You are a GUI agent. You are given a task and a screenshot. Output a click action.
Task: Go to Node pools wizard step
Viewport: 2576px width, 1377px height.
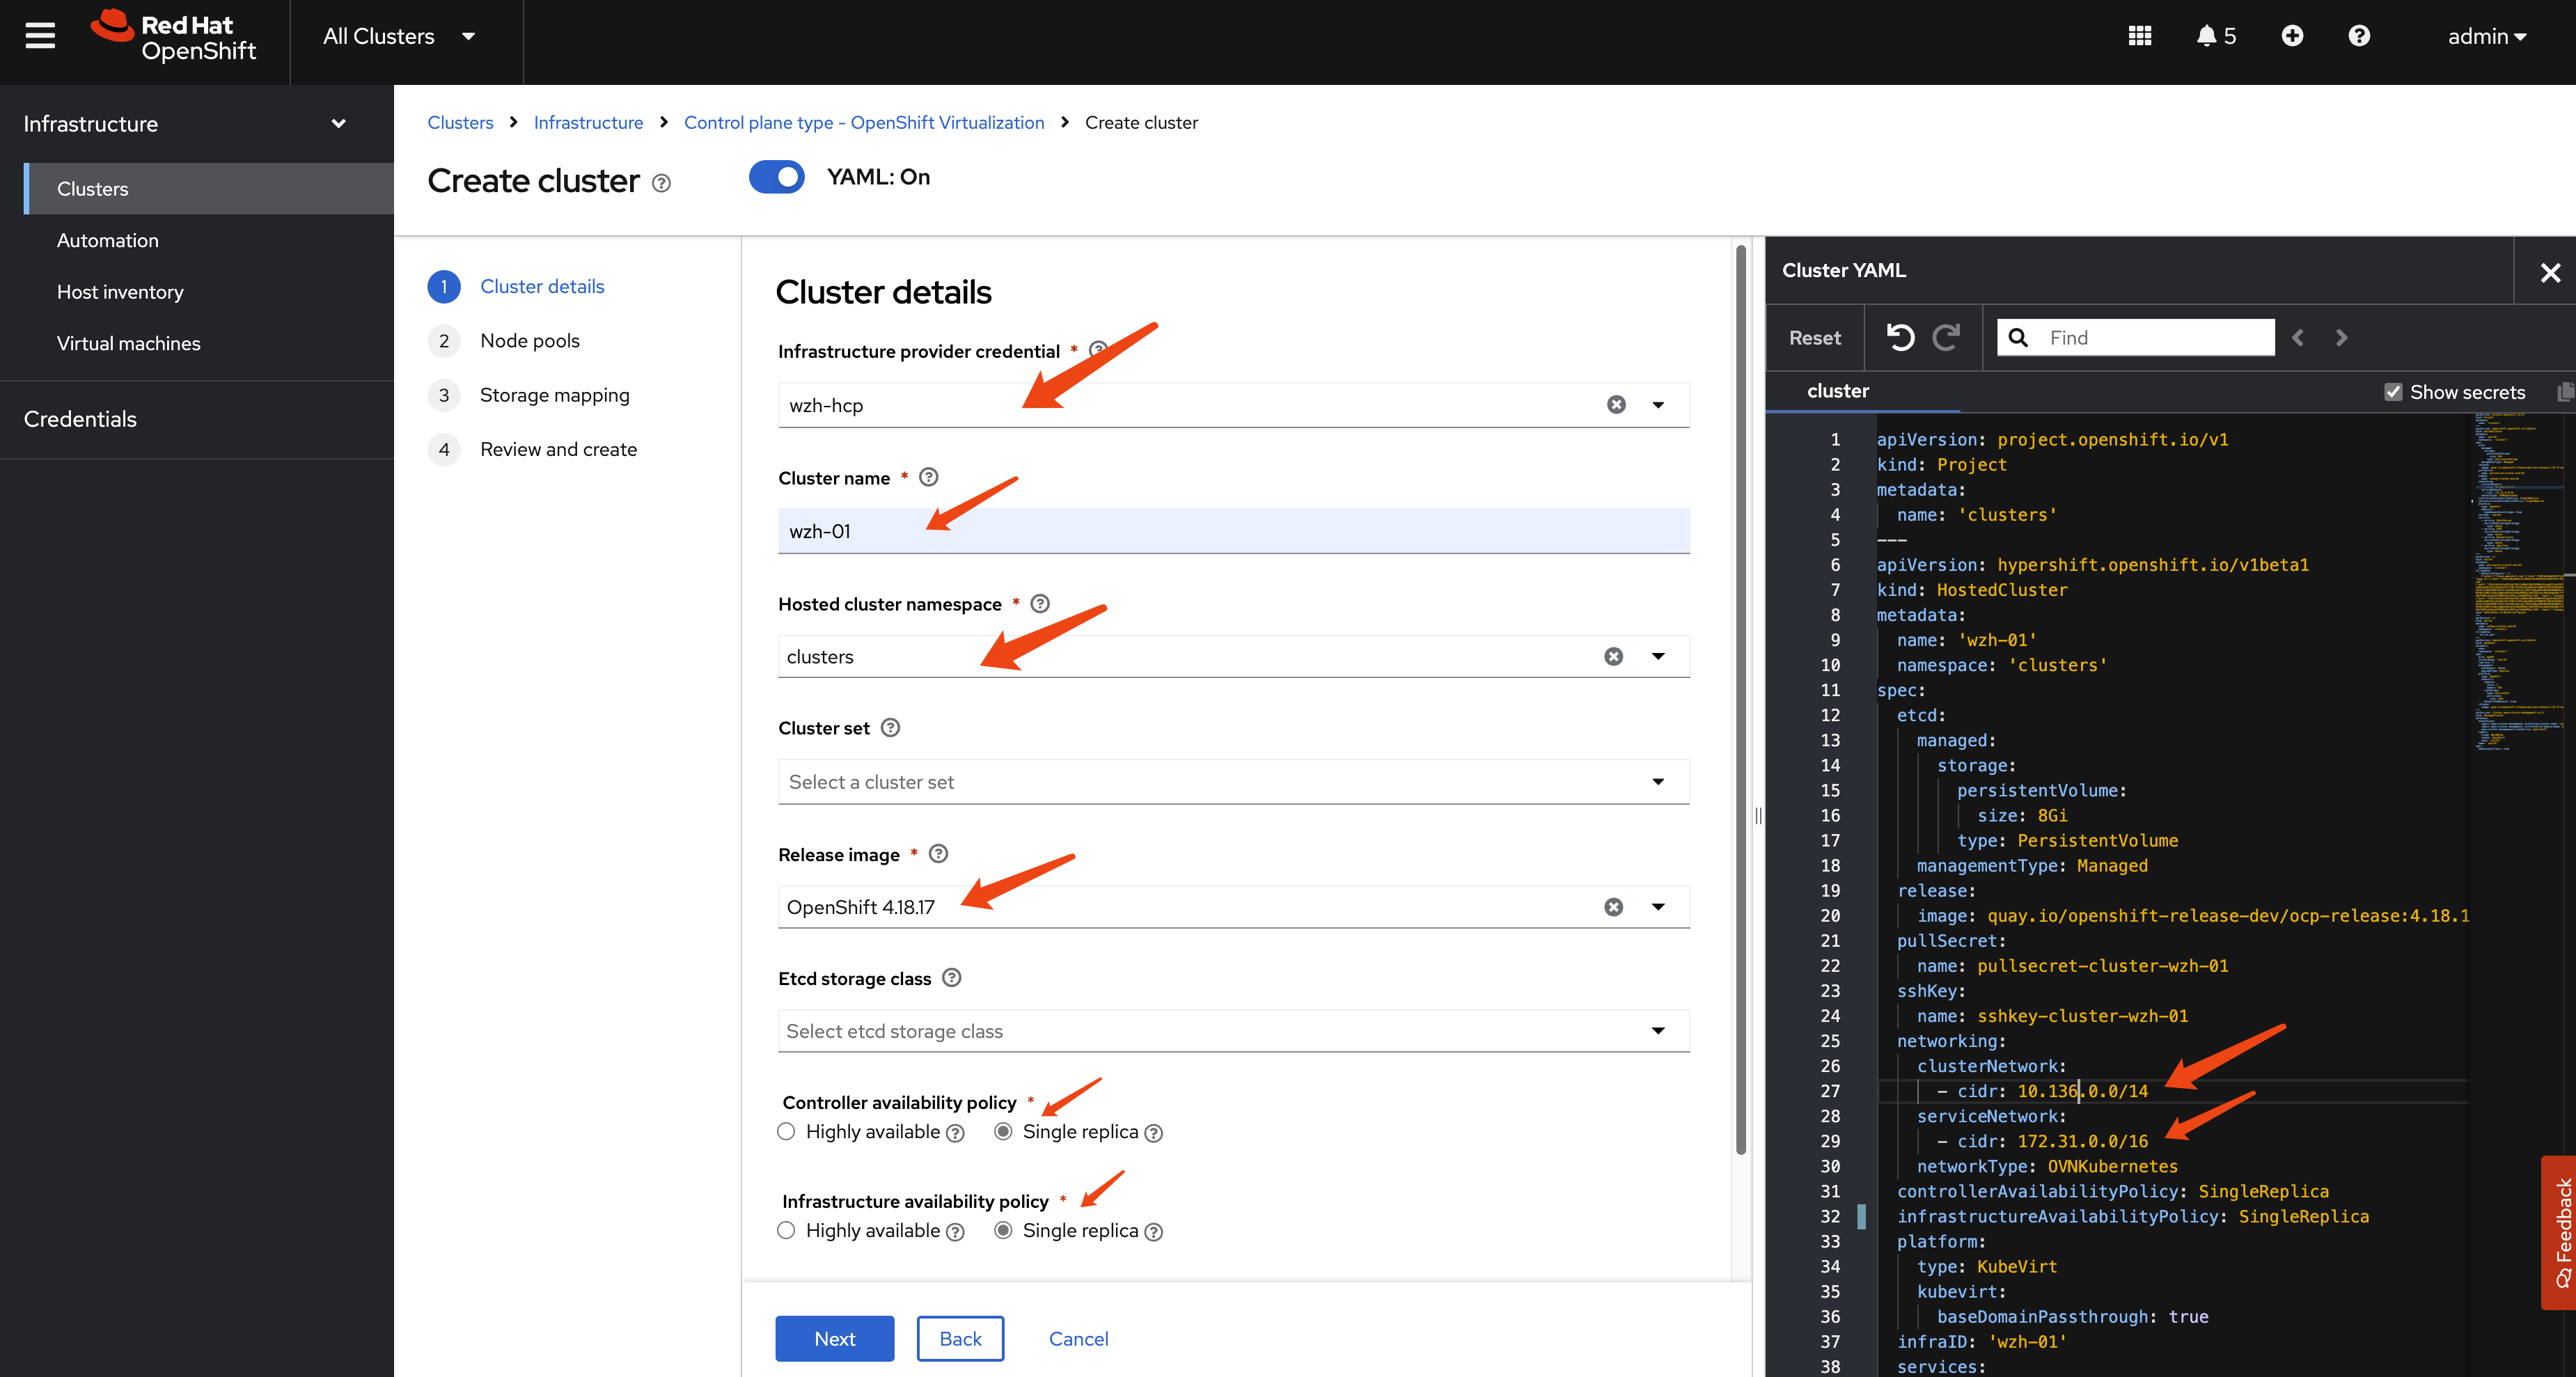[529, 341]
